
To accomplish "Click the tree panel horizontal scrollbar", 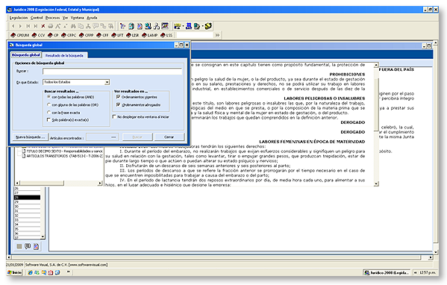I will pyautogui.click(x=59, y=183).
